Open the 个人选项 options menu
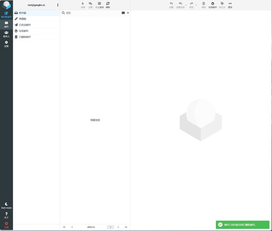Viewport: 272px width, 231px height. point(99,5)
